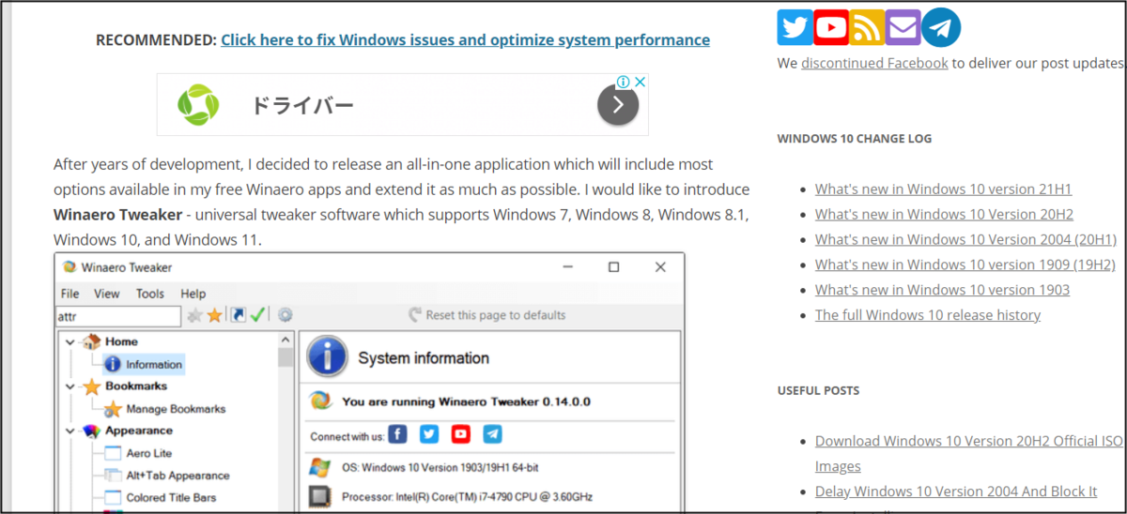Viewport: 1127px width, 514px height.
Task: Click the Facebook icon next to Connect with us
Action: pos(398,434)
